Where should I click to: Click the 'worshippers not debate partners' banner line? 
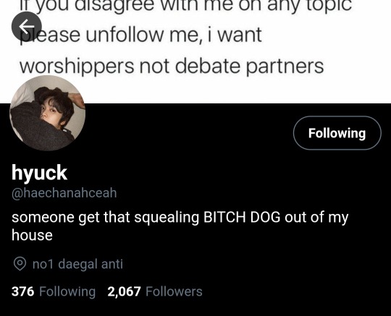[172, 67]
